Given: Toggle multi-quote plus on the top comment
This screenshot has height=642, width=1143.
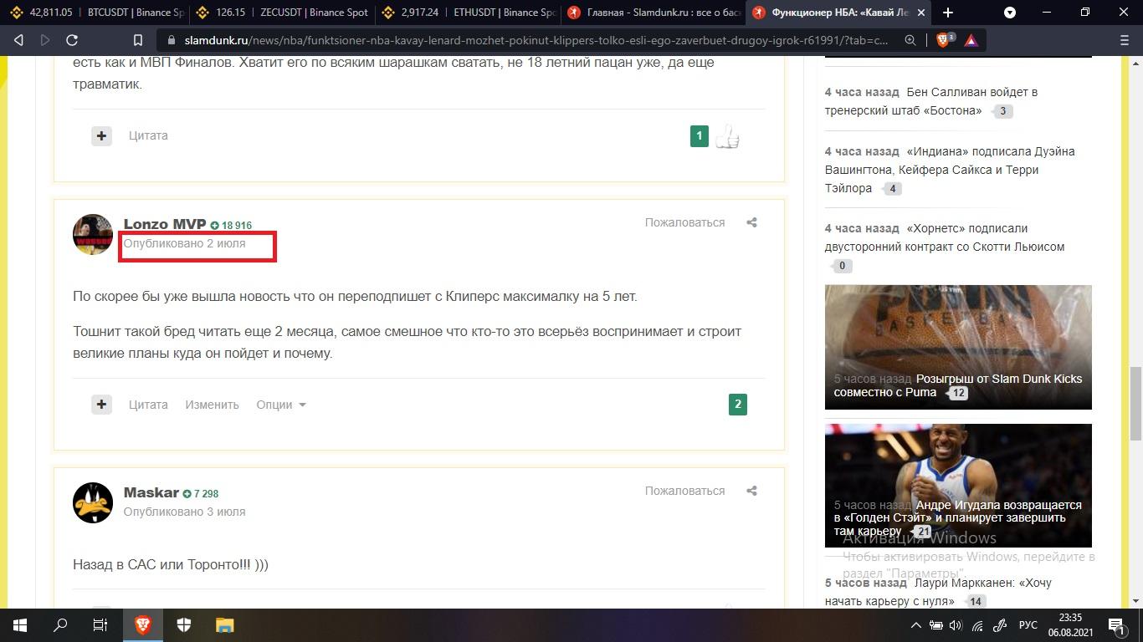Looking at the screenshot, I should [101, 135].
